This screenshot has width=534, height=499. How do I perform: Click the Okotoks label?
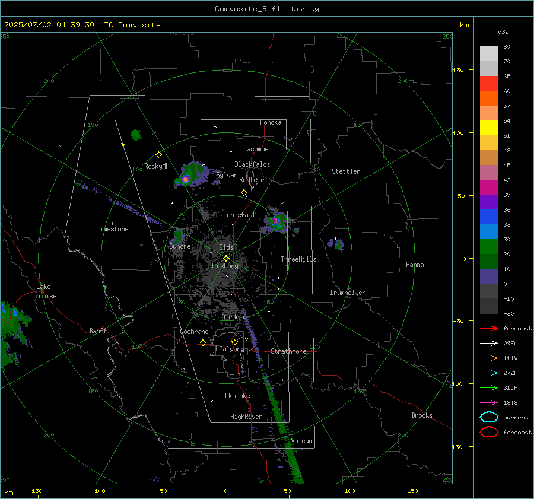[237, 396]
